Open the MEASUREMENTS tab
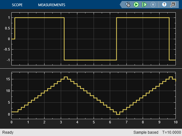 point(52,5)
